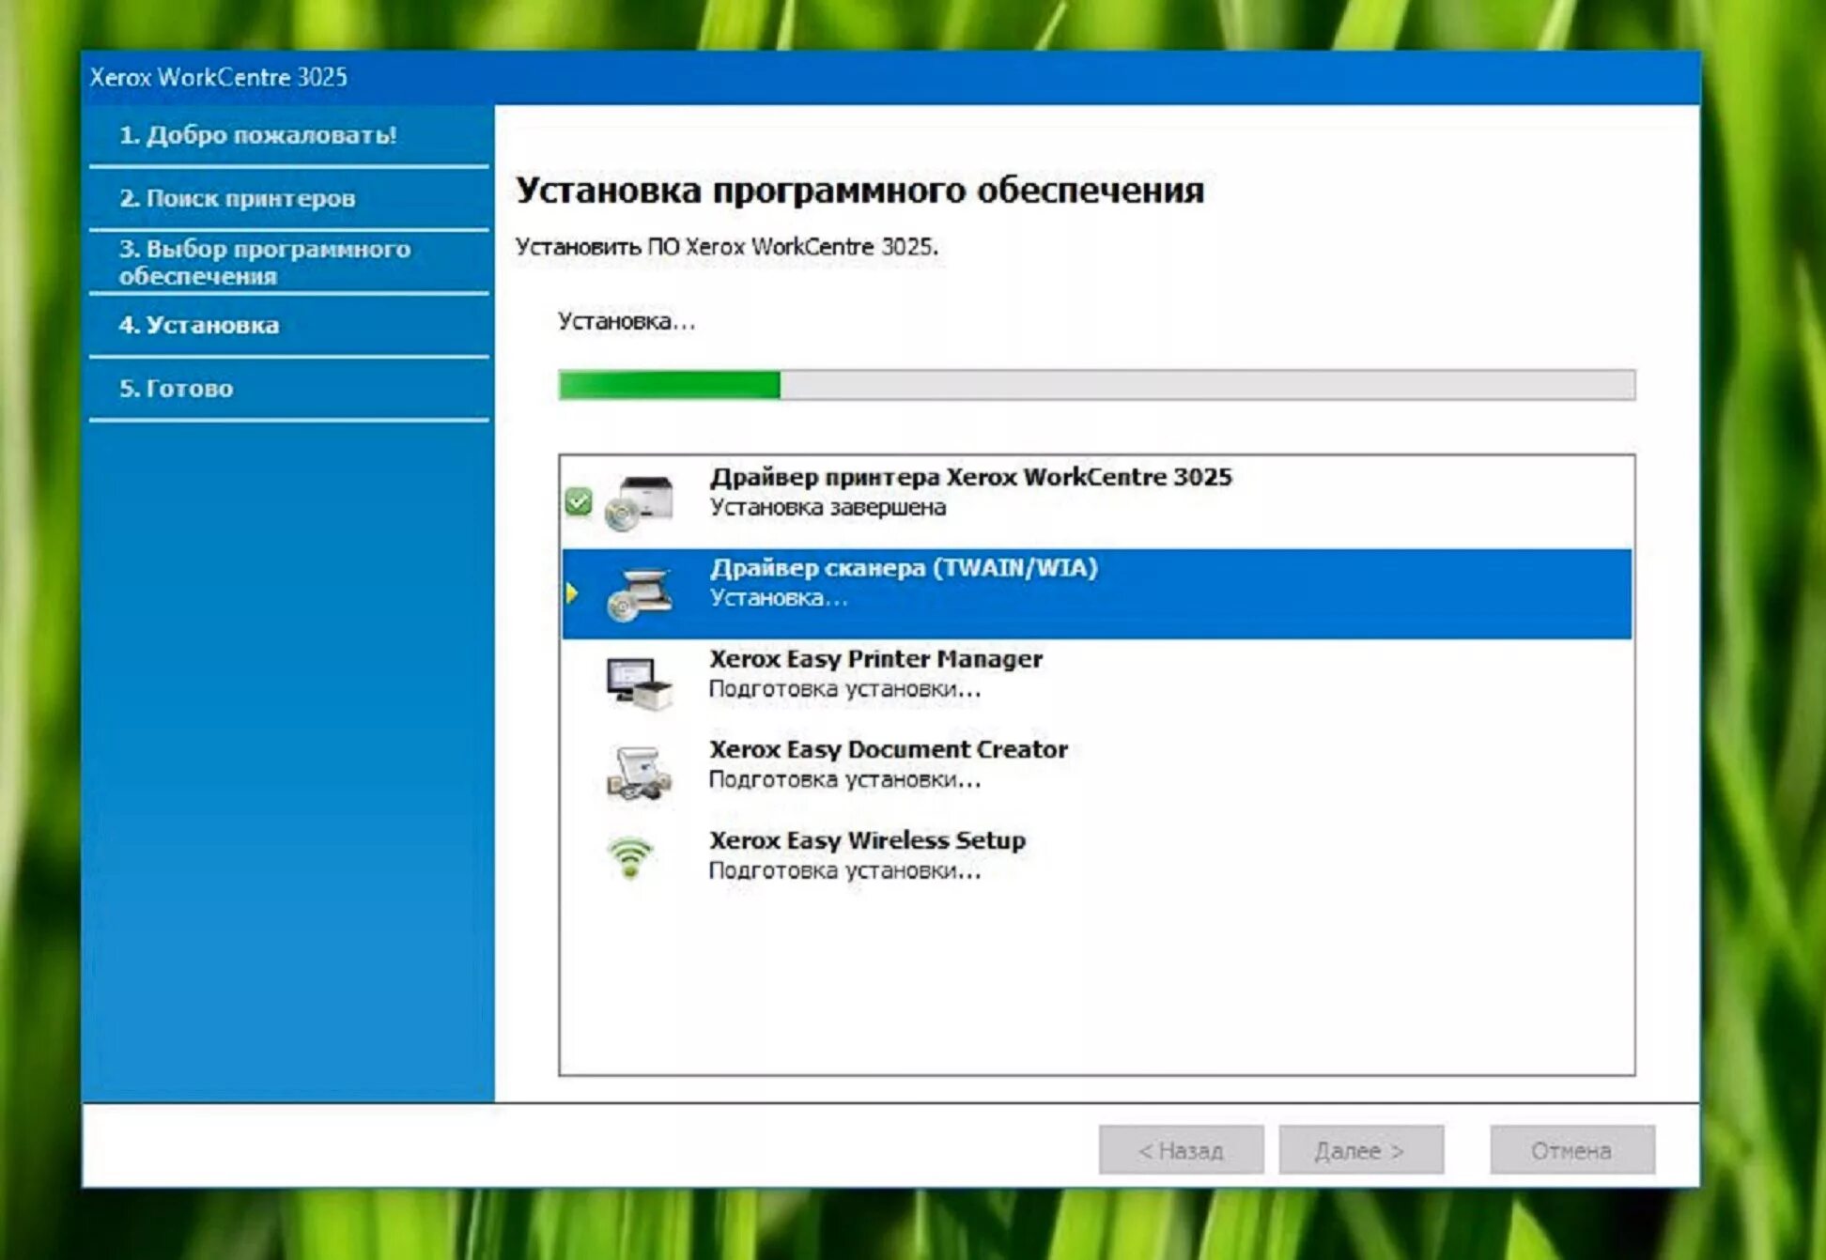The image size is (1826, 1260).
Task: Click Подготовка установки status under Easy Wireless Setup
Action: (844, 871)
